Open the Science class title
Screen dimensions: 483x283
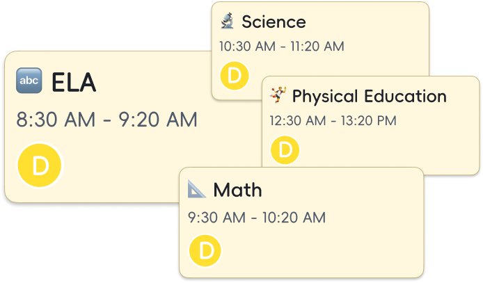(x=274, y=22)
